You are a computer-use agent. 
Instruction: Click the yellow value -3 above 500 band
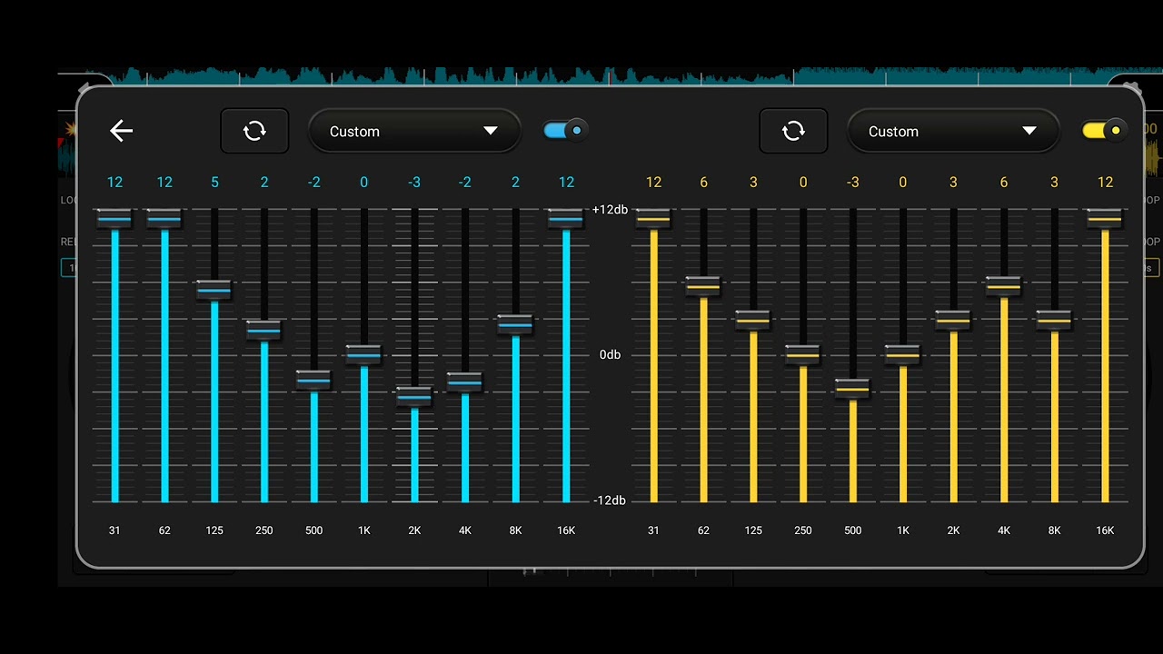tap(852, 183)
